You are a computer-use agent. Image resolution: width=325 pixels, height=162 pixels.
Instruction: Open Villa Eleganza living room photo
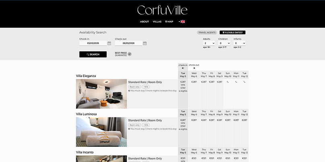[x=101, y=94]
